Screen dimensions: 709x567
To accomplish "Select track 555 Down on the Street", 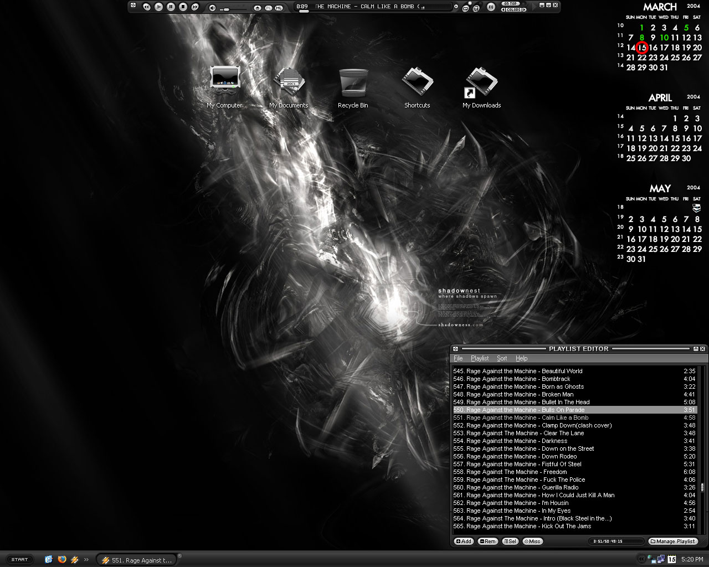I will click(x=574, y=449).
